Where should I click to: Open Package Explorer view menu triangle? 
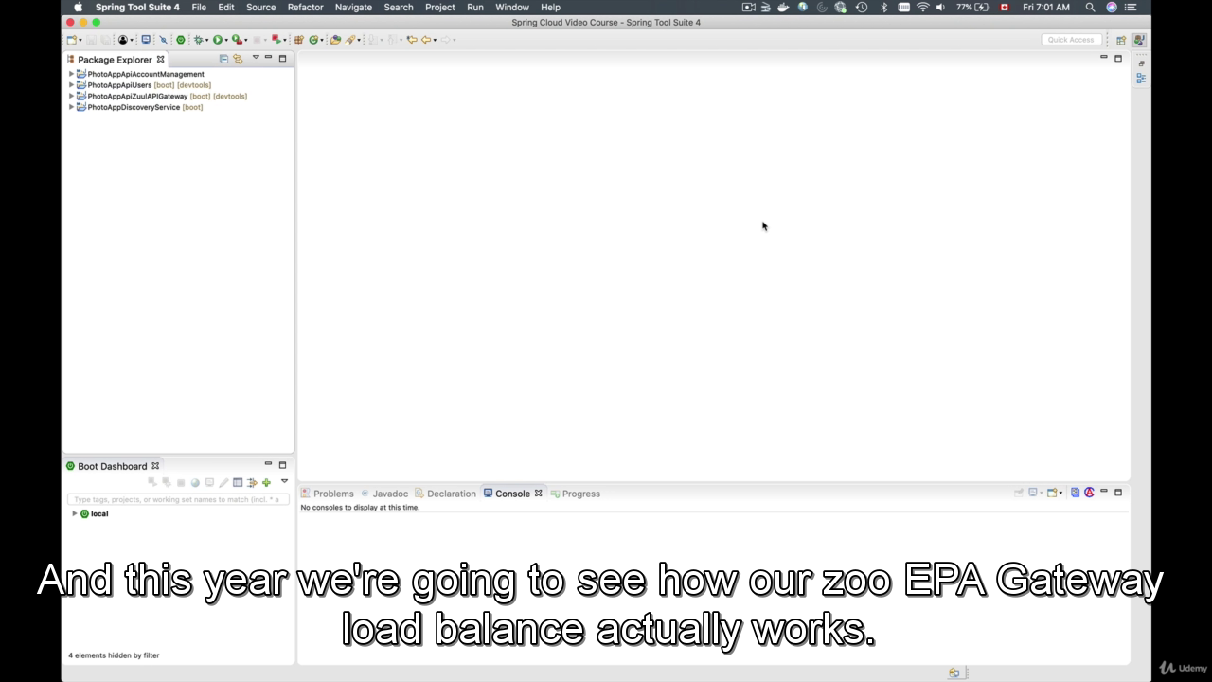pos(256,58)
